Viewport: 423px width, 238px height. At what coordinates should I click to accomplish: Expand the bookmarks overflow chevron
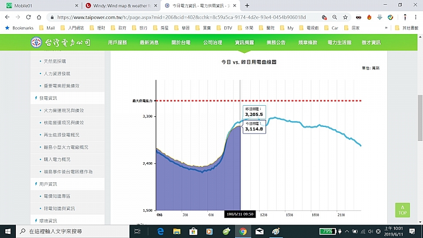pos(387,28)
